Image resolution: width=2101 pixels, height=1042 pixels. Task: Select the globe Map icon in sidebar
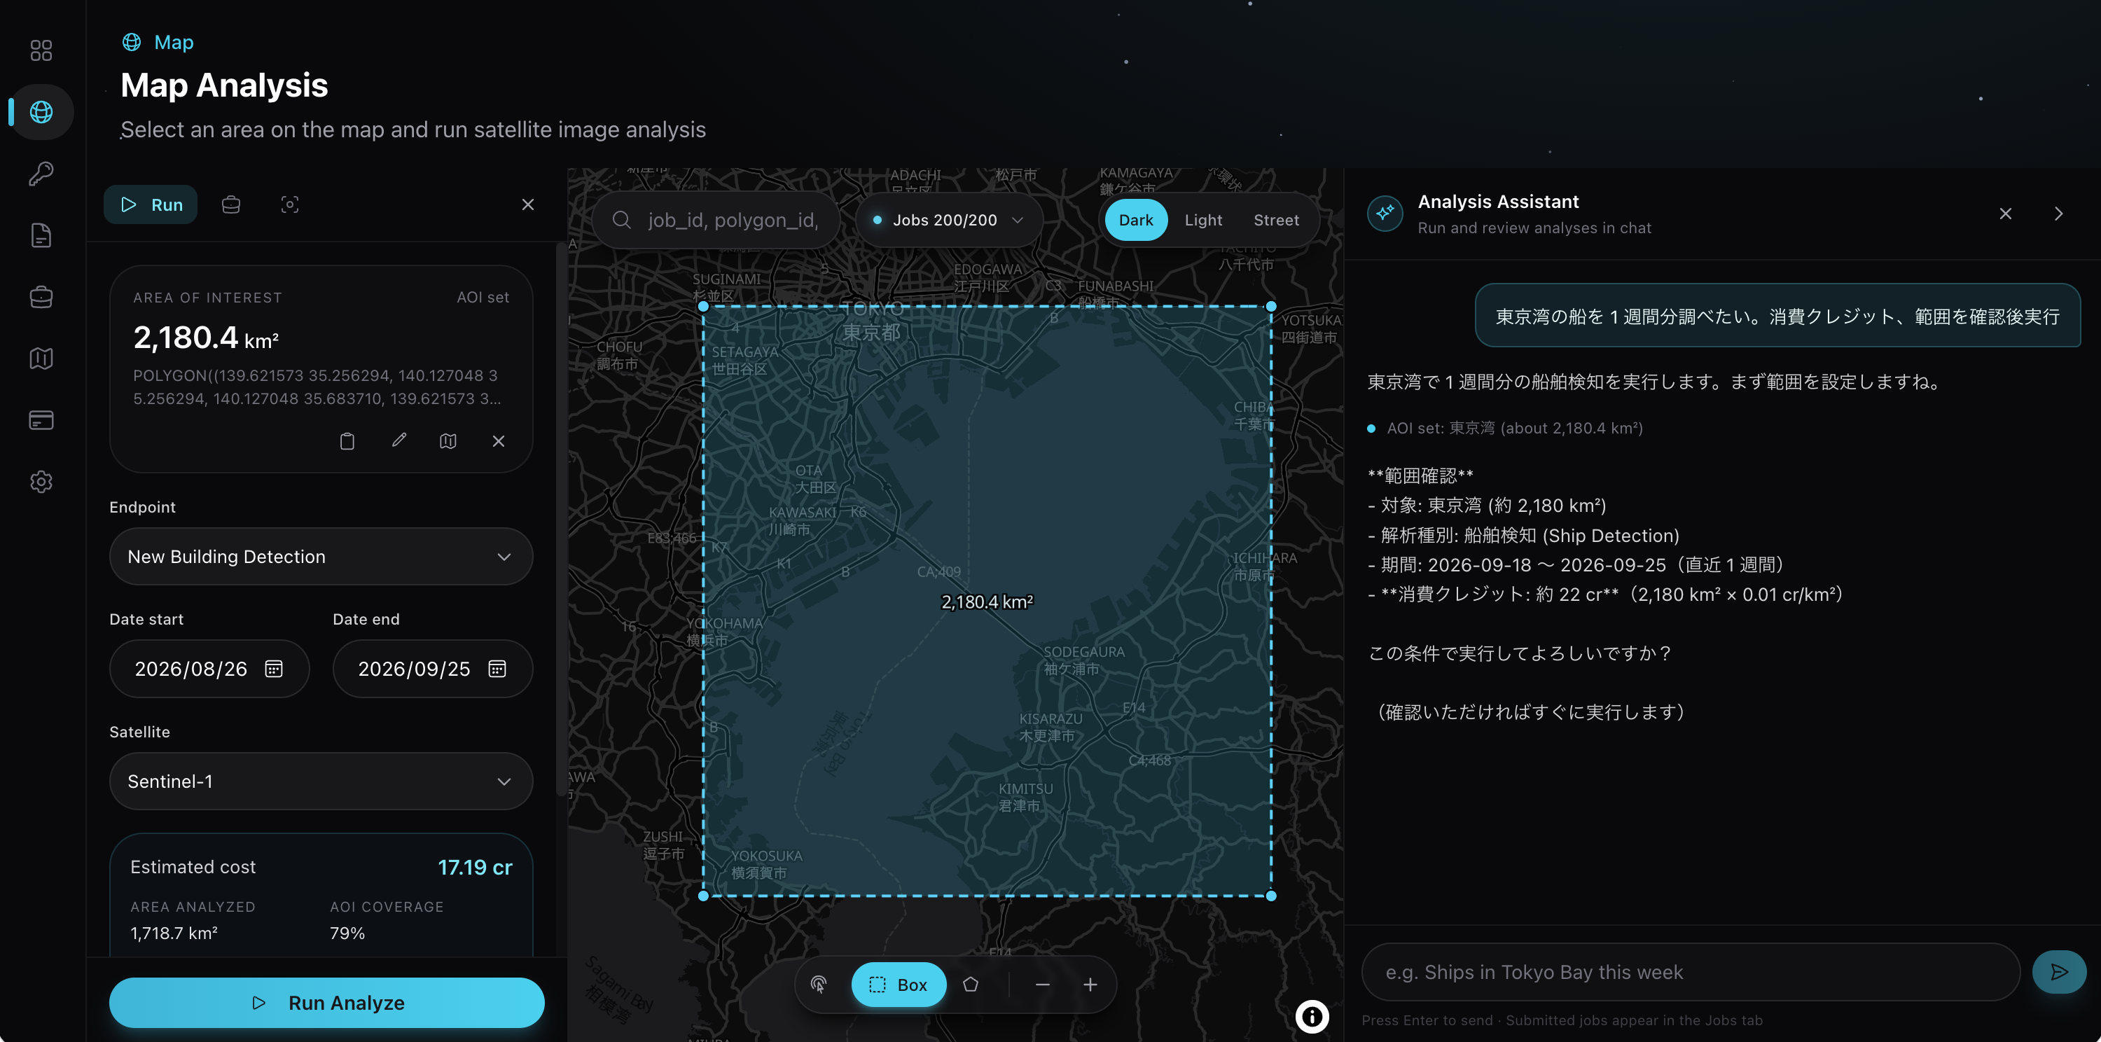click(41, 112)
